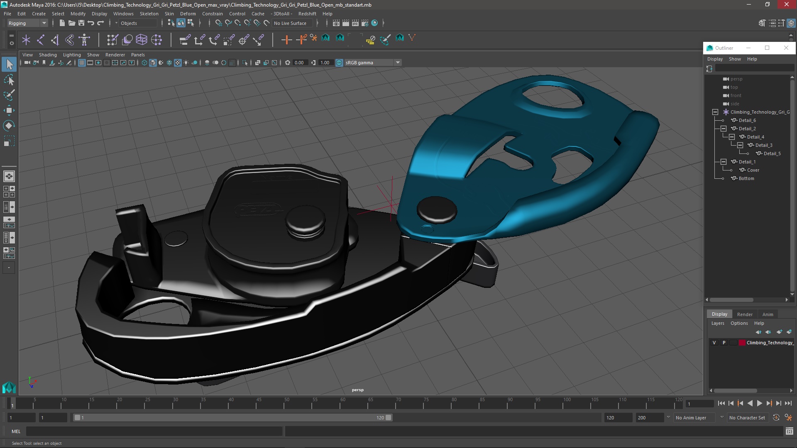
Task: Click the Play Forwards button
Action: (x=759, y=403)
